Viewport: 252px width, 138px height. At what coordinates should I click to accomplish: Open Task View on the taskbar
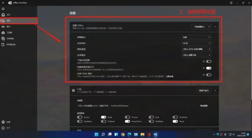pyautogui.click(x=110, y=135)
